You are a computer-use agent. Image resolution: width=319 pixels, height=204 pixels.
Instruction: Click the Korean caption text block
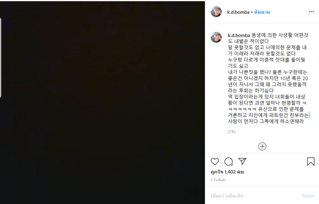pyautogui.click(x=268, y=78)
